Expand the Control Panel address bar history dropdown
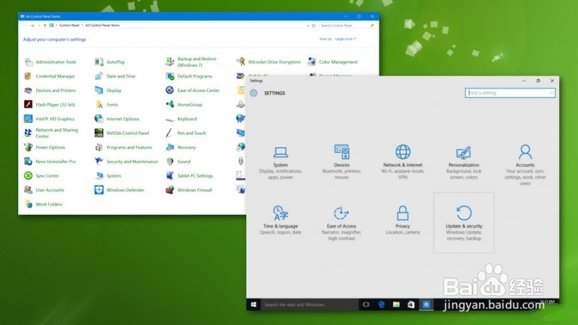This screenshot has height=325, width=578. coord(308,25)
